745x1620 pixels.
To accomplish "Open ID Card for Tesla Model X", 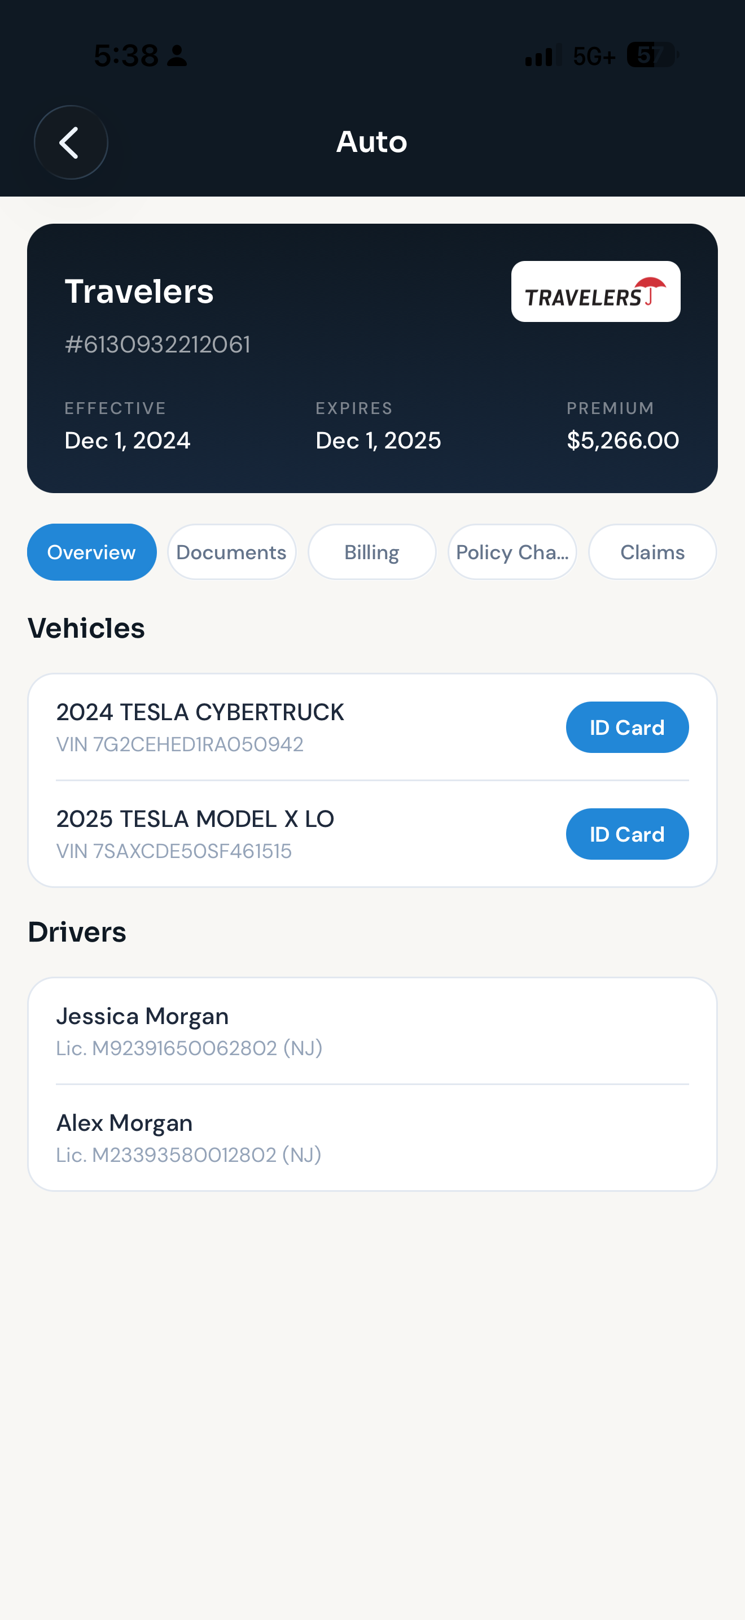I will click(627, 834).
